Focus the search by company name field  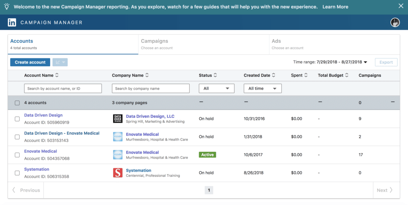(x=151, y=89)
